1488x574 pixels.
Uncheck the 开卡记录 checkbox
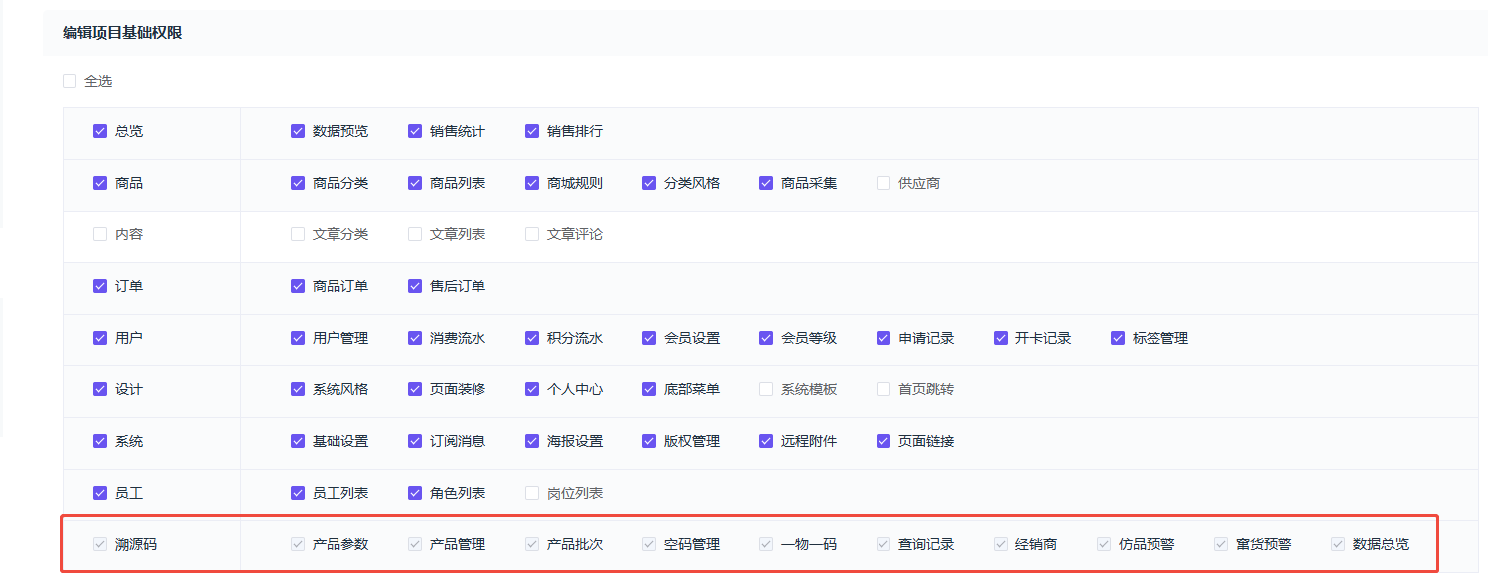click(x=1001, y=338)
